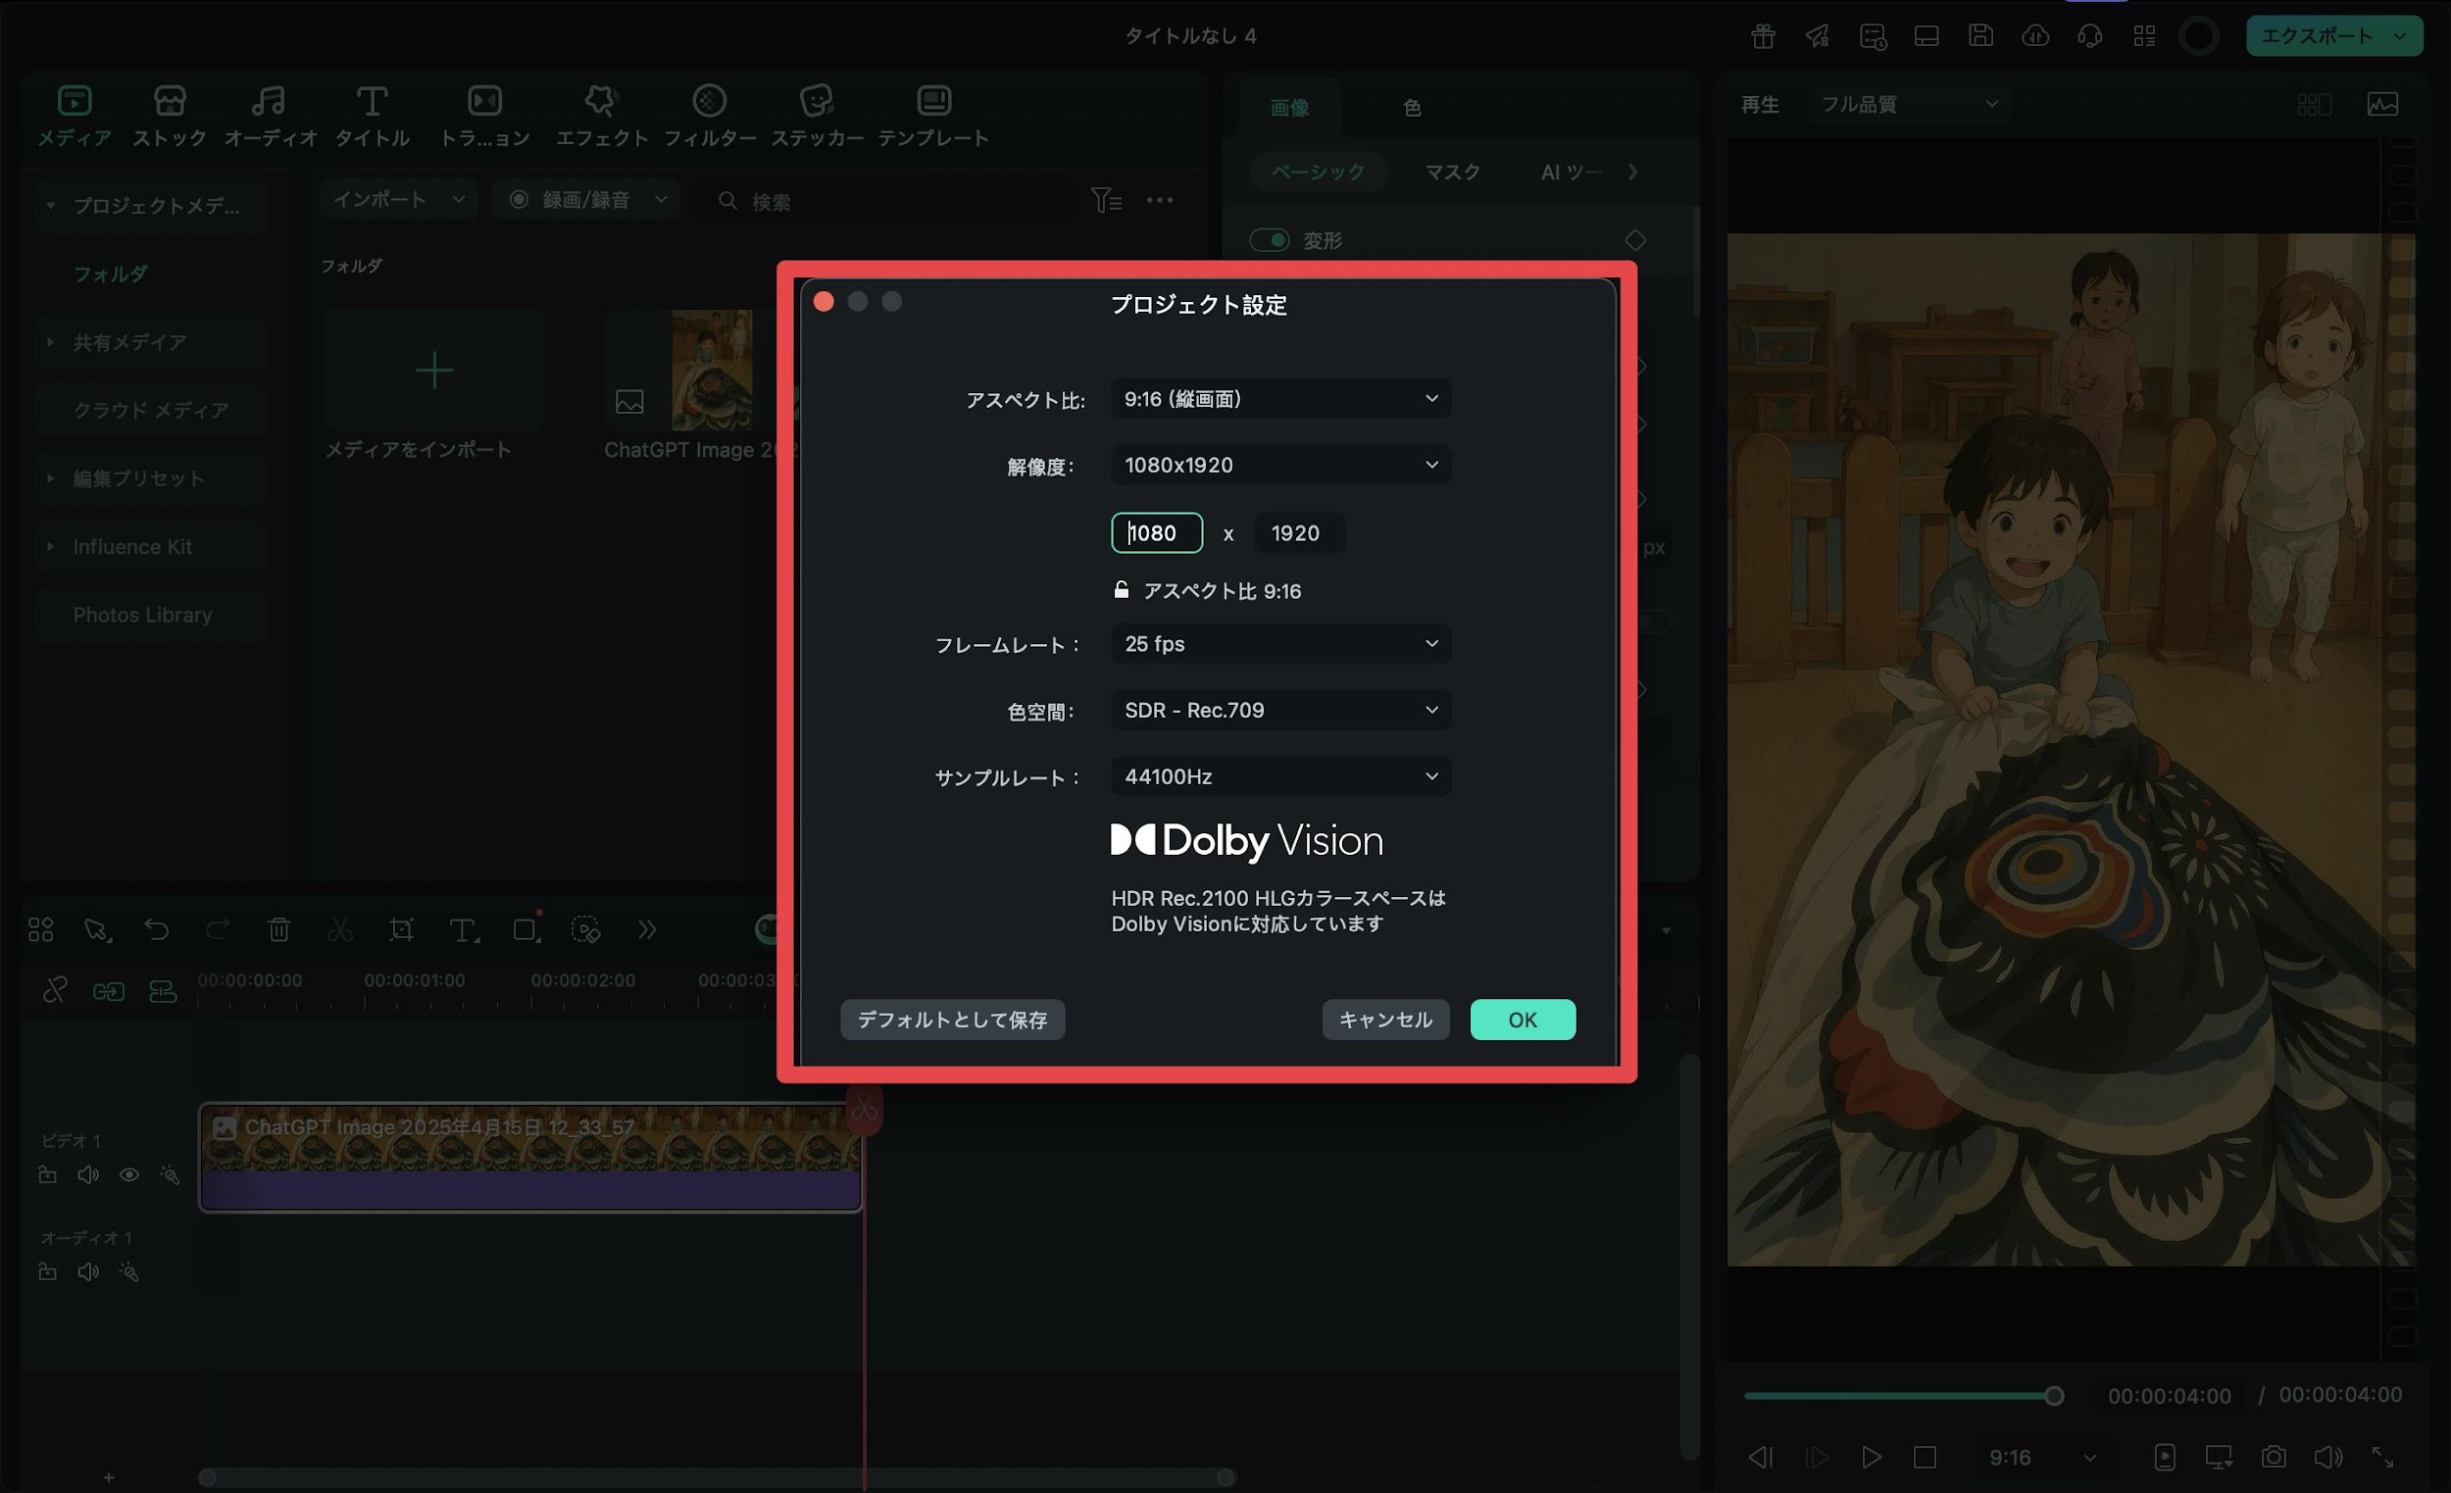Screen dimensions: 2451x1493
Task: Click the delete trash icon in timeline toolbar
Action: click(278, 929)
